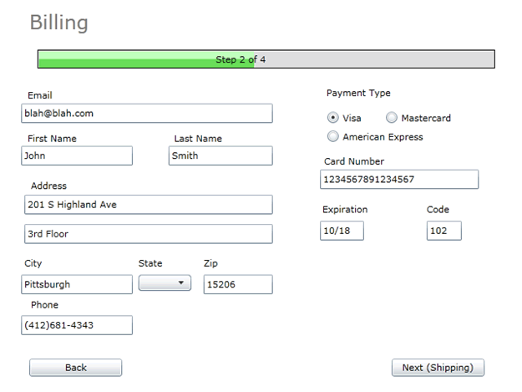
Task: Click the Zip field showing 15206
Action: coord(238,284)
